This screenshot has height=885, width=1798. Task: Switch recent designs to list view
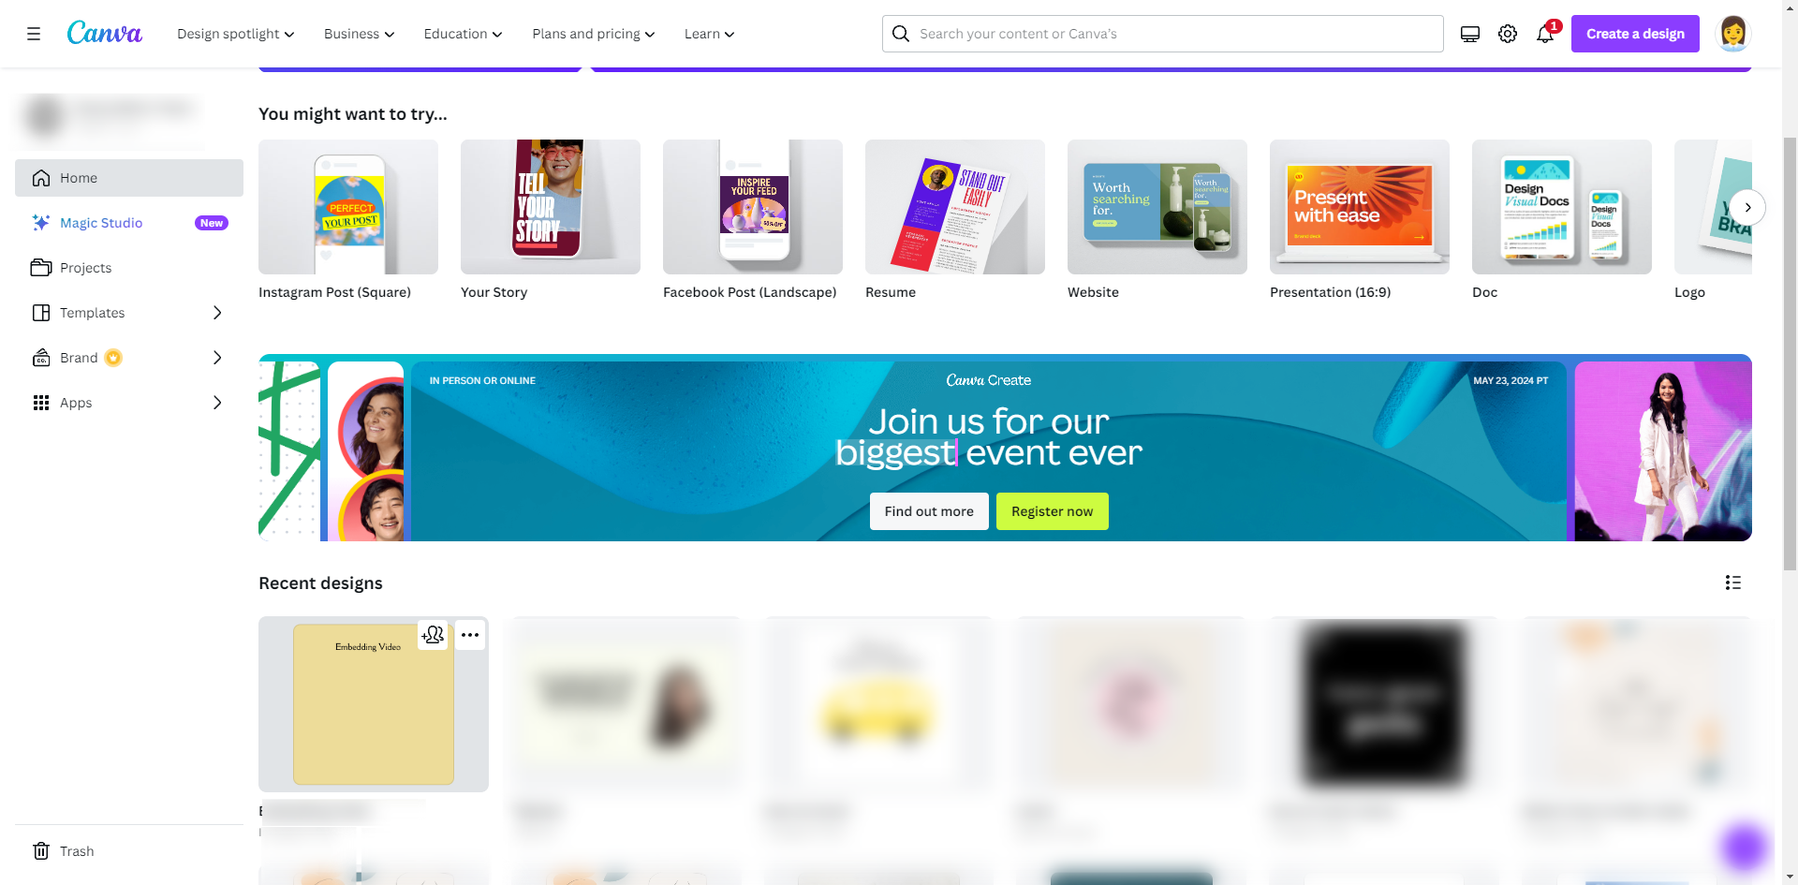point(1733,583)
